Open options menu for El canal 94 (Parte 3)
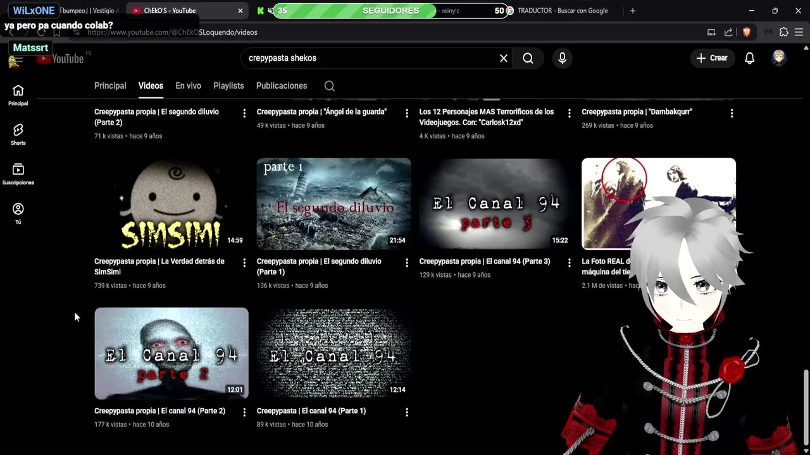 569,263
